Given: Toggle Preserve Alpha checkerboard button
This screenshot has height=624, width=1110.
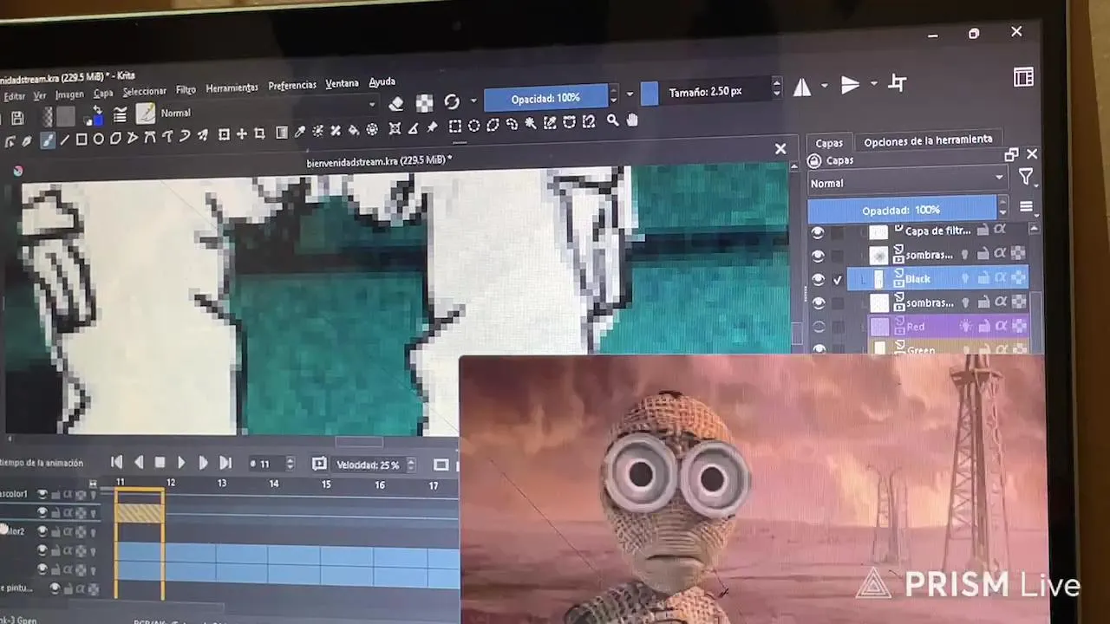Looking at the screenshot, I should pyautogui.click(x=424, y=103).
